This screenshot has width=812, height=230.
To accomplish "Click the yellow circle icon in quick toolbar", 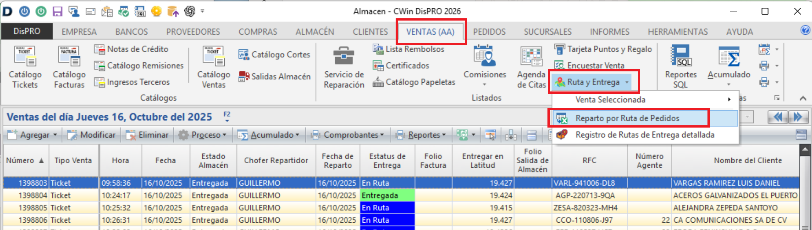I will point(156,11).
